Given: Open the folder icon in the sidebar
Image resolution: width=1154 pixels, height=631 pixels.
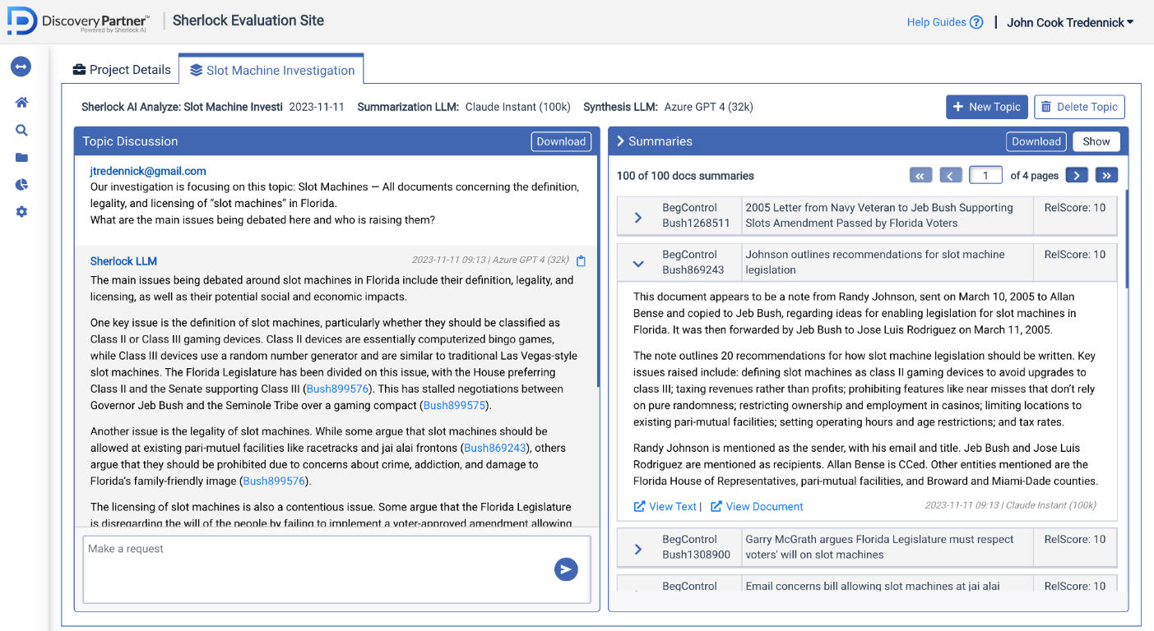Looking at the screenshot, I should (21, 158).
